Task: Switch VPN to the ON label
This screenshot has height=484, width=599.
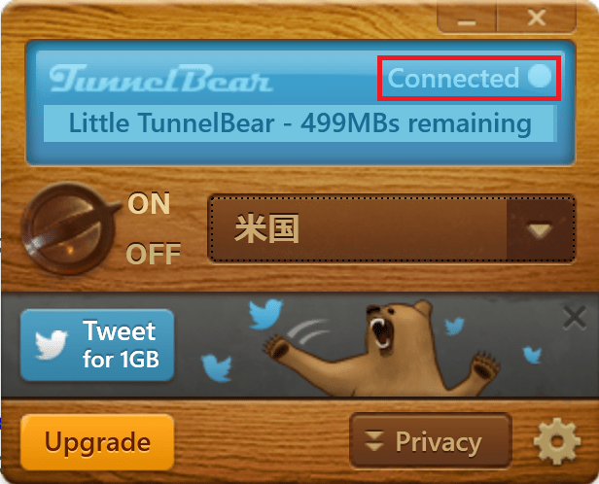Action: 149,203
